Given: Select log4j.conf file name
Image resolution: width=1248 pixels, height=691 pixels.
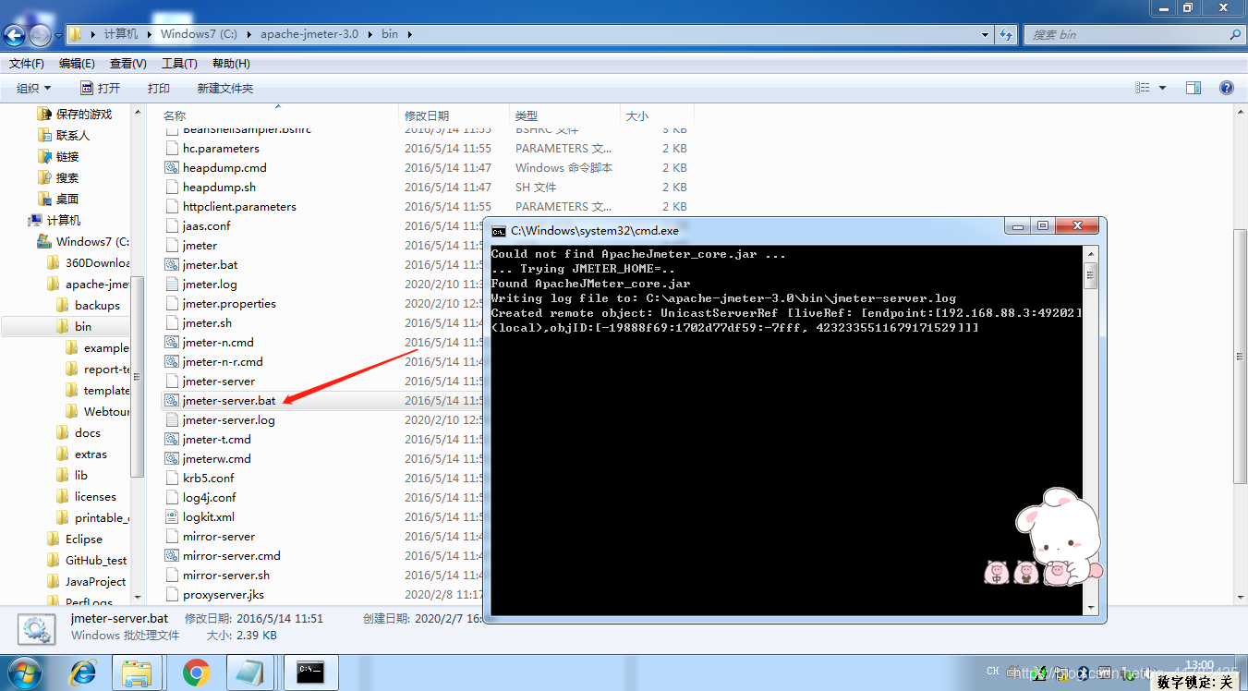Looking at the screenshot, I should pyautogui.click(x=210, y=498).
